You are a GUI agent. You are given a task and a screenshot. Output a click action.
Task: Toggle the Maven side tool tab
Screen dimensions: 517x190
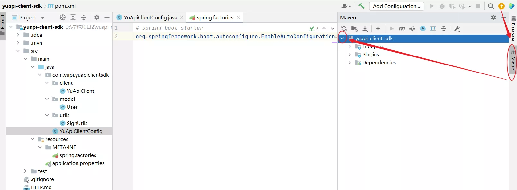tap(513, 60)
